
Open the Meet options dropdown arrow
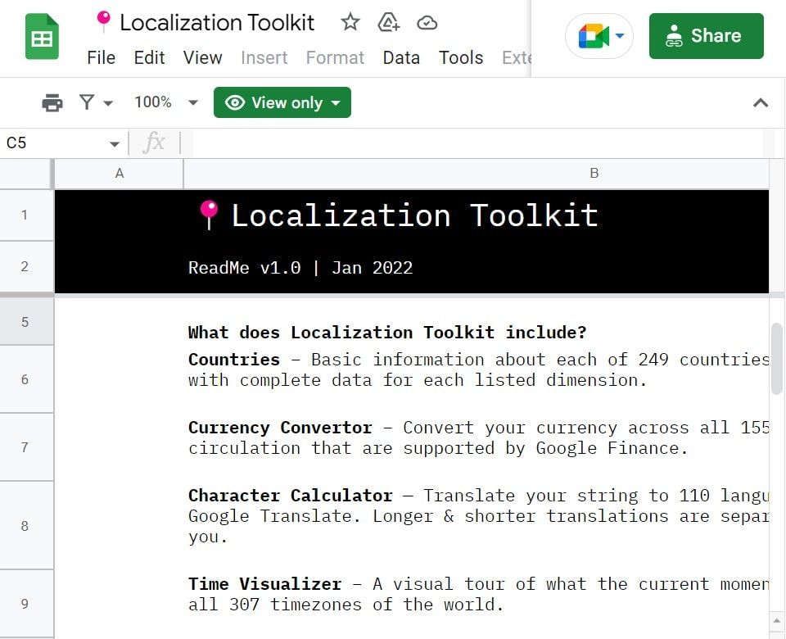[620, 36]
